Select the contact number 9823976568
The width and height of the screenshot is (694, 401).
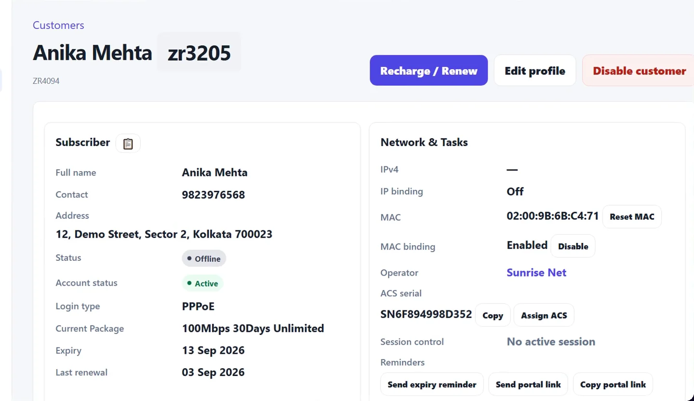[x=214, y=195]
